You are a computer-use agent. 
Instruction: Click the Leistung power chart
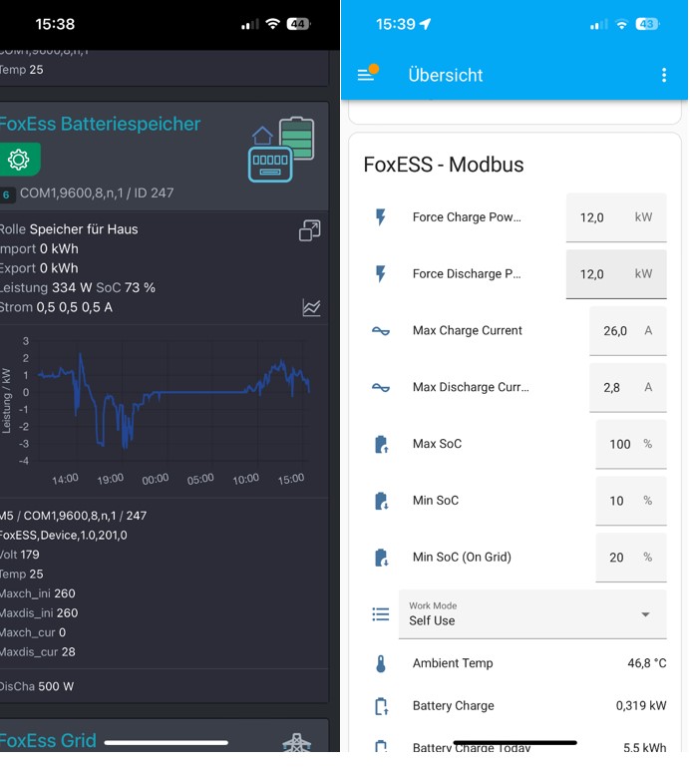(x=157, y=410)
